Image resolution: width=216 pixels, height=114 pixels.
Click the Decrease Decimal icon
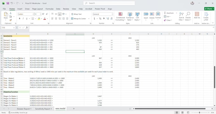pyautogui.click(x=111, y=19)
